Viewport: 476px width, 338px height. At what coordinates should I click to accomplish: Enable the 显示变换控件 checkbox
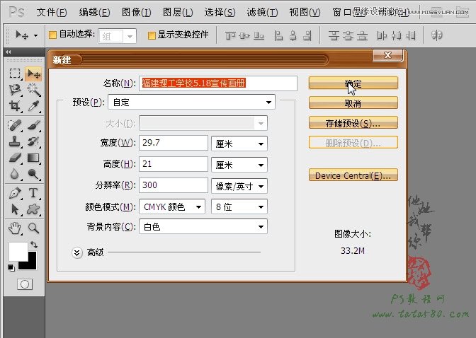151,35
